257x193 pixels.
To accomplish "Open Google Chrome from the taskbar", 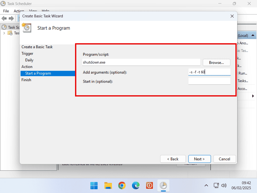I will pos(122,186).
